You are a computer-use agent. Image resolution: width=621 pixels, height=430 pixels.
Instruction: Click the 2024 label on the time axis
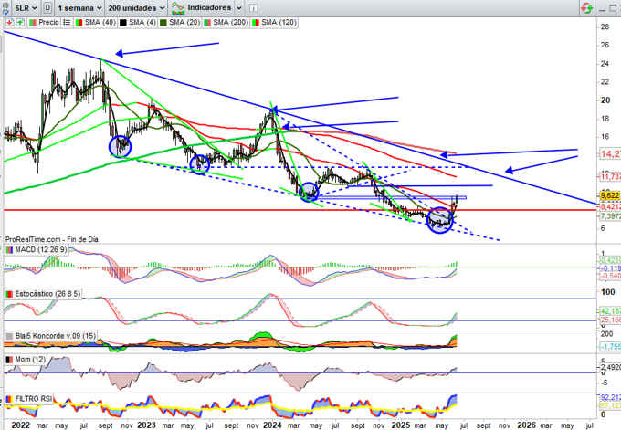tap(272, 425)
